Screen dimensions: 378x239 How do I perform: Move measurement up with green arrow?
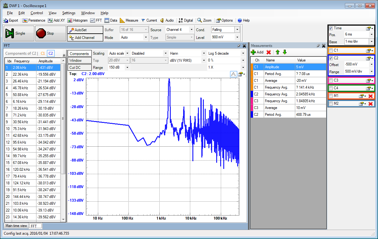click(278, 52)
